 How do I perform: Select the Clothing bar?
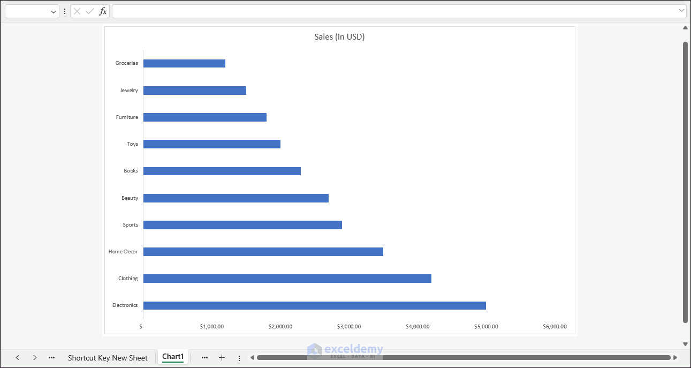pos(287,279)
